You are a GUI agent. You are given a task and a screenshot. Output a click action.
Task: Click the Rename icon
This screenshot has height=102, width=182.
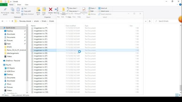point(57,9)
